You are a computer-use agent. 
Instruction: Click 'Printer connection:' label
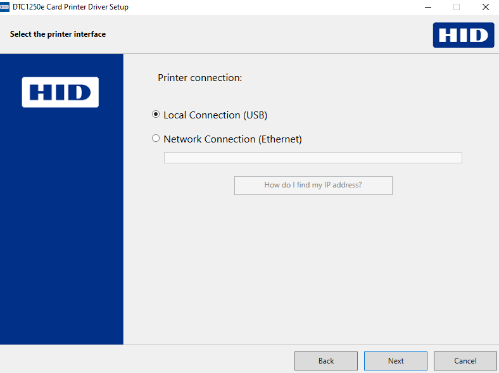click(x=200, y=78)
